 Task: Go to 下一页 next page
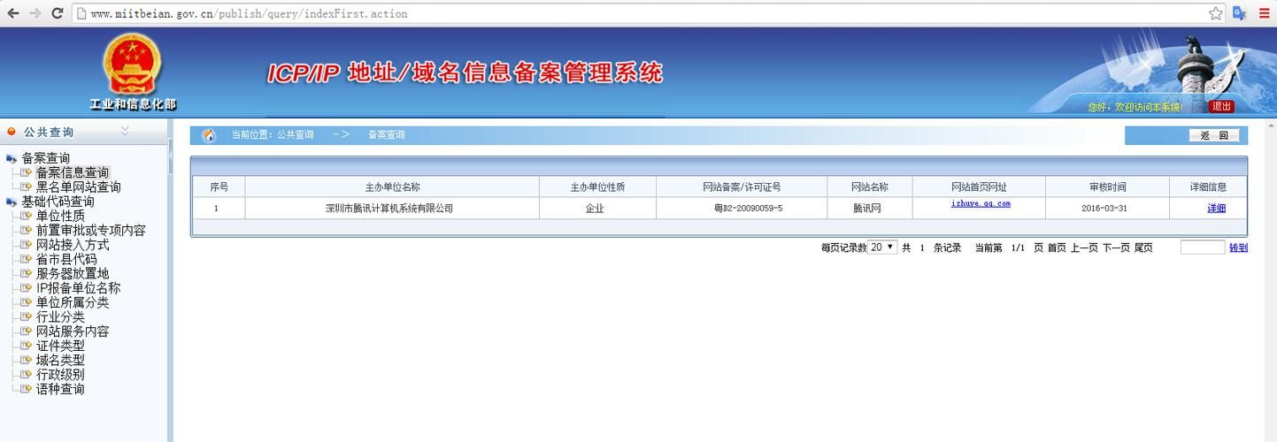click(1116, 248)
